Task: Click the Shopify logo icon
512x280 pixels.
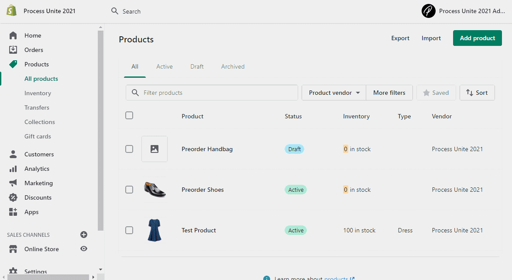Action: click(x=11, y=10)
